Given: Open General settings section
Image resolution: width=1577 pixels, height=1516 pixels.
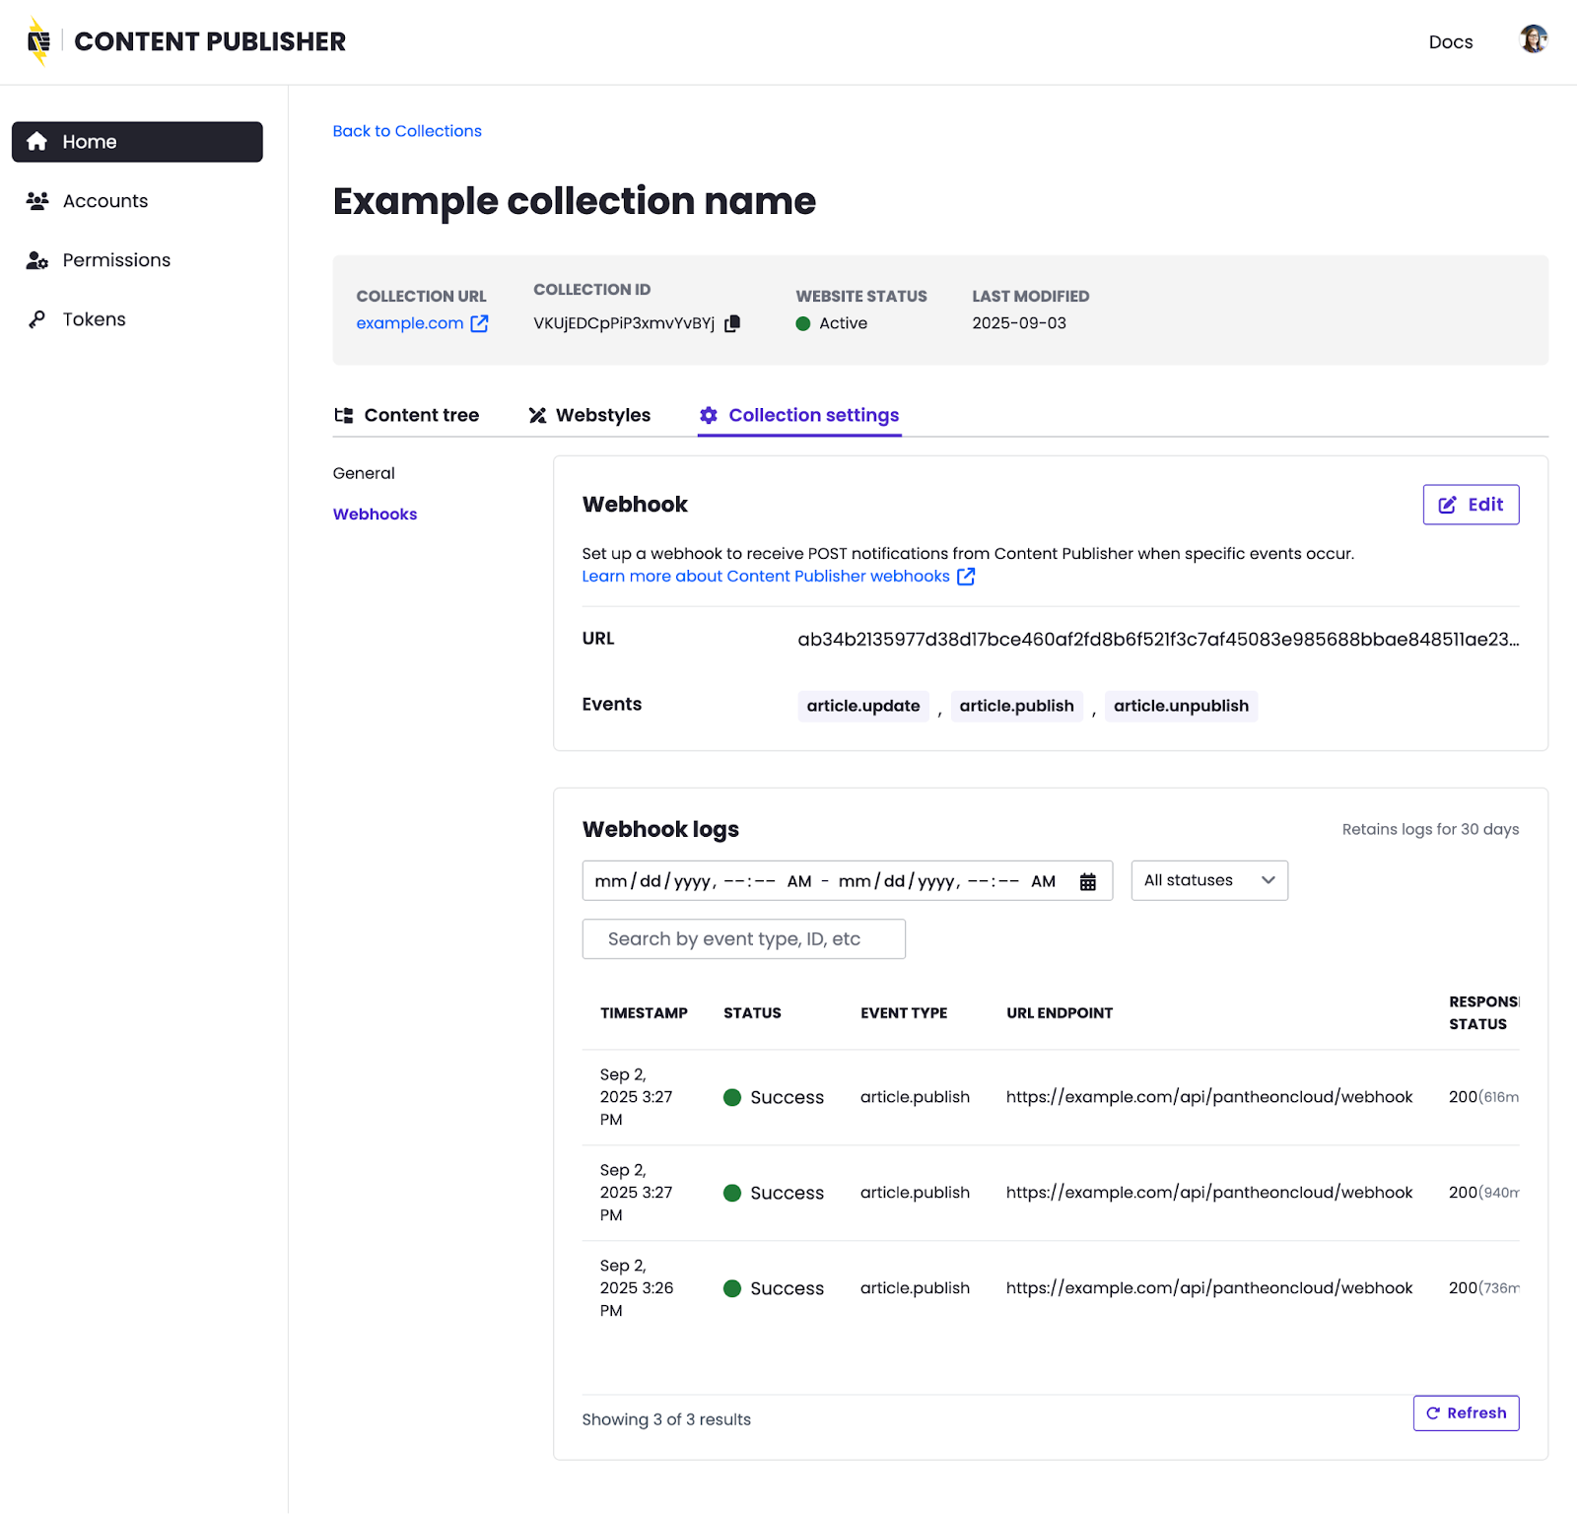Looking at the screenshot, I should tap(364, 473).
